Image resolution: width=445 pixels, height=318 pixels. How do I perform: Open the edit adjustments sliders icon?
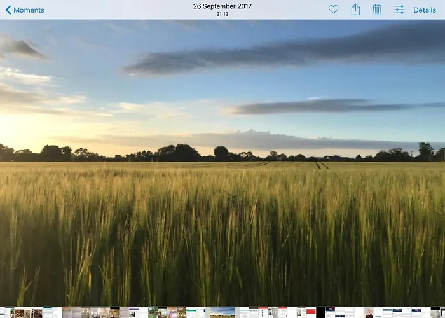coord(399,10)
